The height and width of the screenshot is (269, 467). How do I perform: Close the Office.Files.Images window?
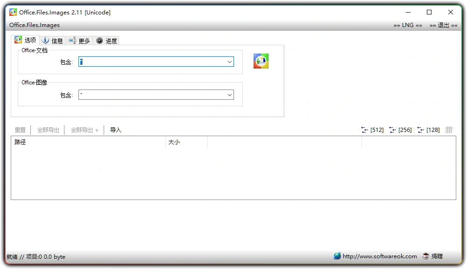tap(451, 12)
